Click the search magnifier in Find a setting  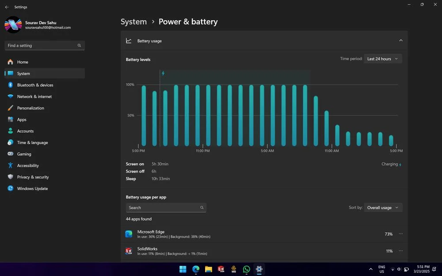point(79,45)
